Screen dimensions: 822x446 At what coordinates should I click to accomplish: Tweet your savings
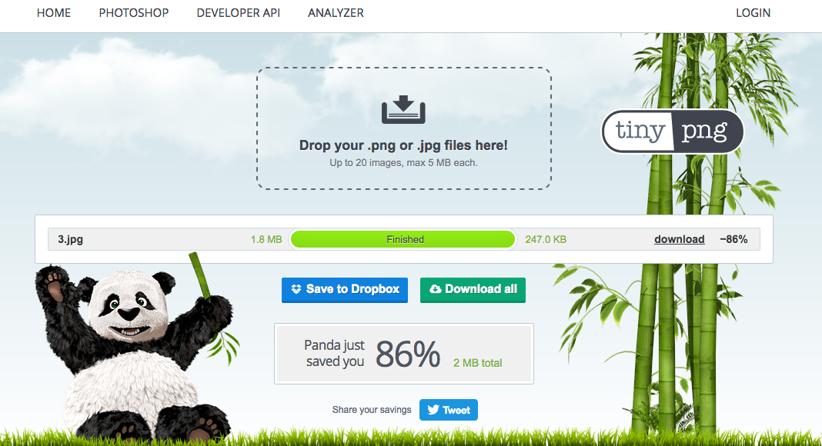(x=449, y=410)
